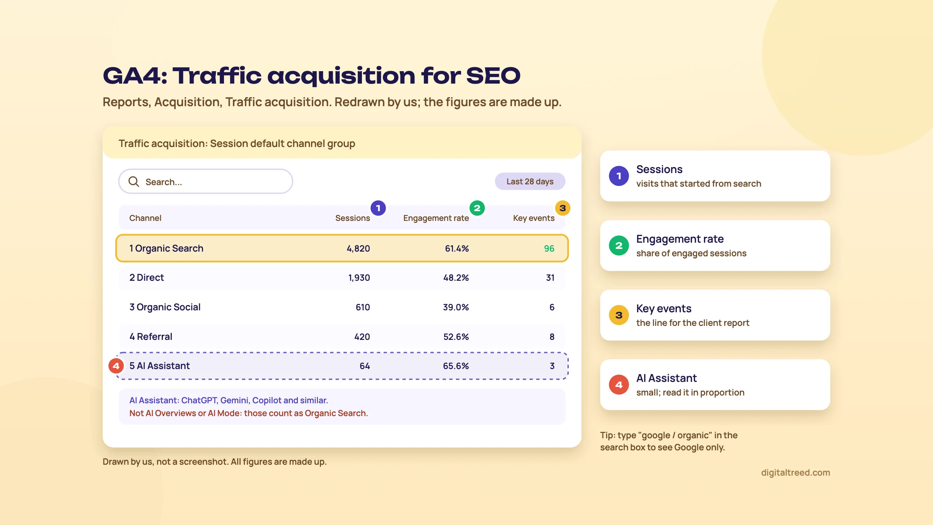Click the GA4: Traffic acquisition for SEO heading
Screen dimensions: 933x525
tap(311, 76)
